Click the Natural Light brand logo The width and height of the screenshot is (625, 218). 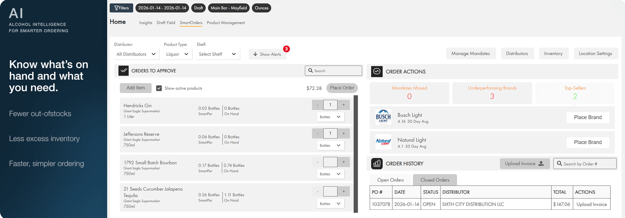[383, 142]
